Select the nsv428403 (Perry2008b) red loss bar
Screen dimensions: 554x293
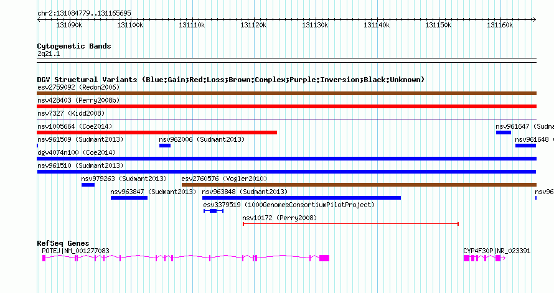point(286,106)
